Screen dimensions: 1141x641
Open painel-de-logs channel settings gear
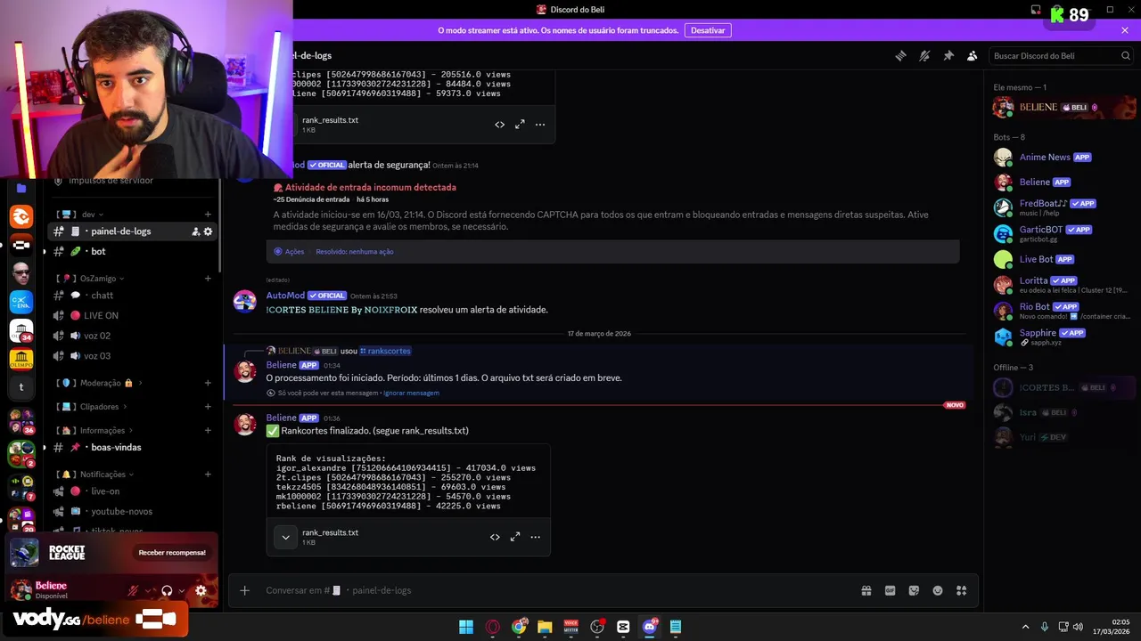tap(209, 231)
